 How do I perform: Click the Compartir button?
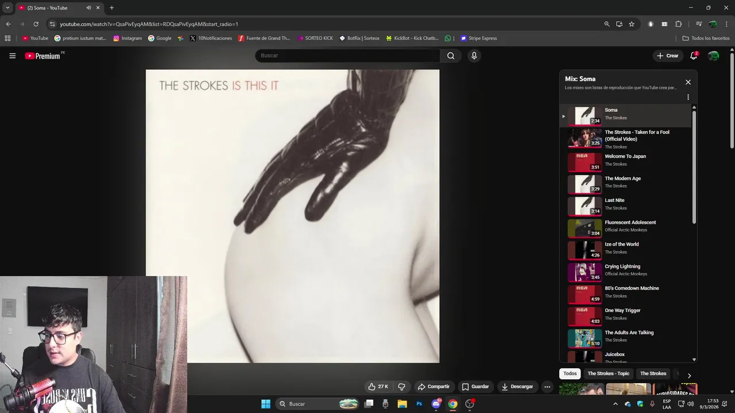pos(434,387)
